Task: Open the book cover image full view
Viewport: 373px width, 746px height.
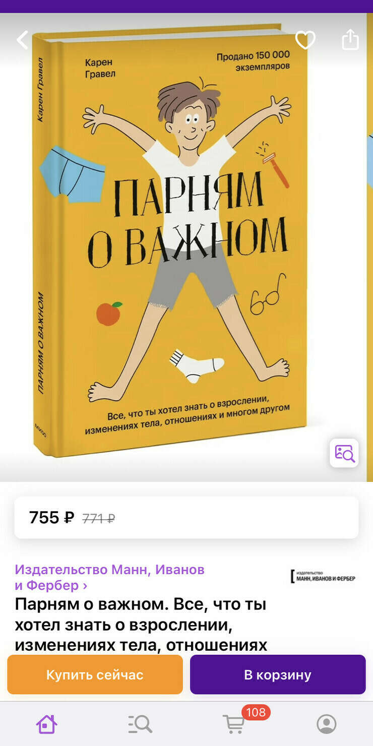Action: tap(171, 242)
